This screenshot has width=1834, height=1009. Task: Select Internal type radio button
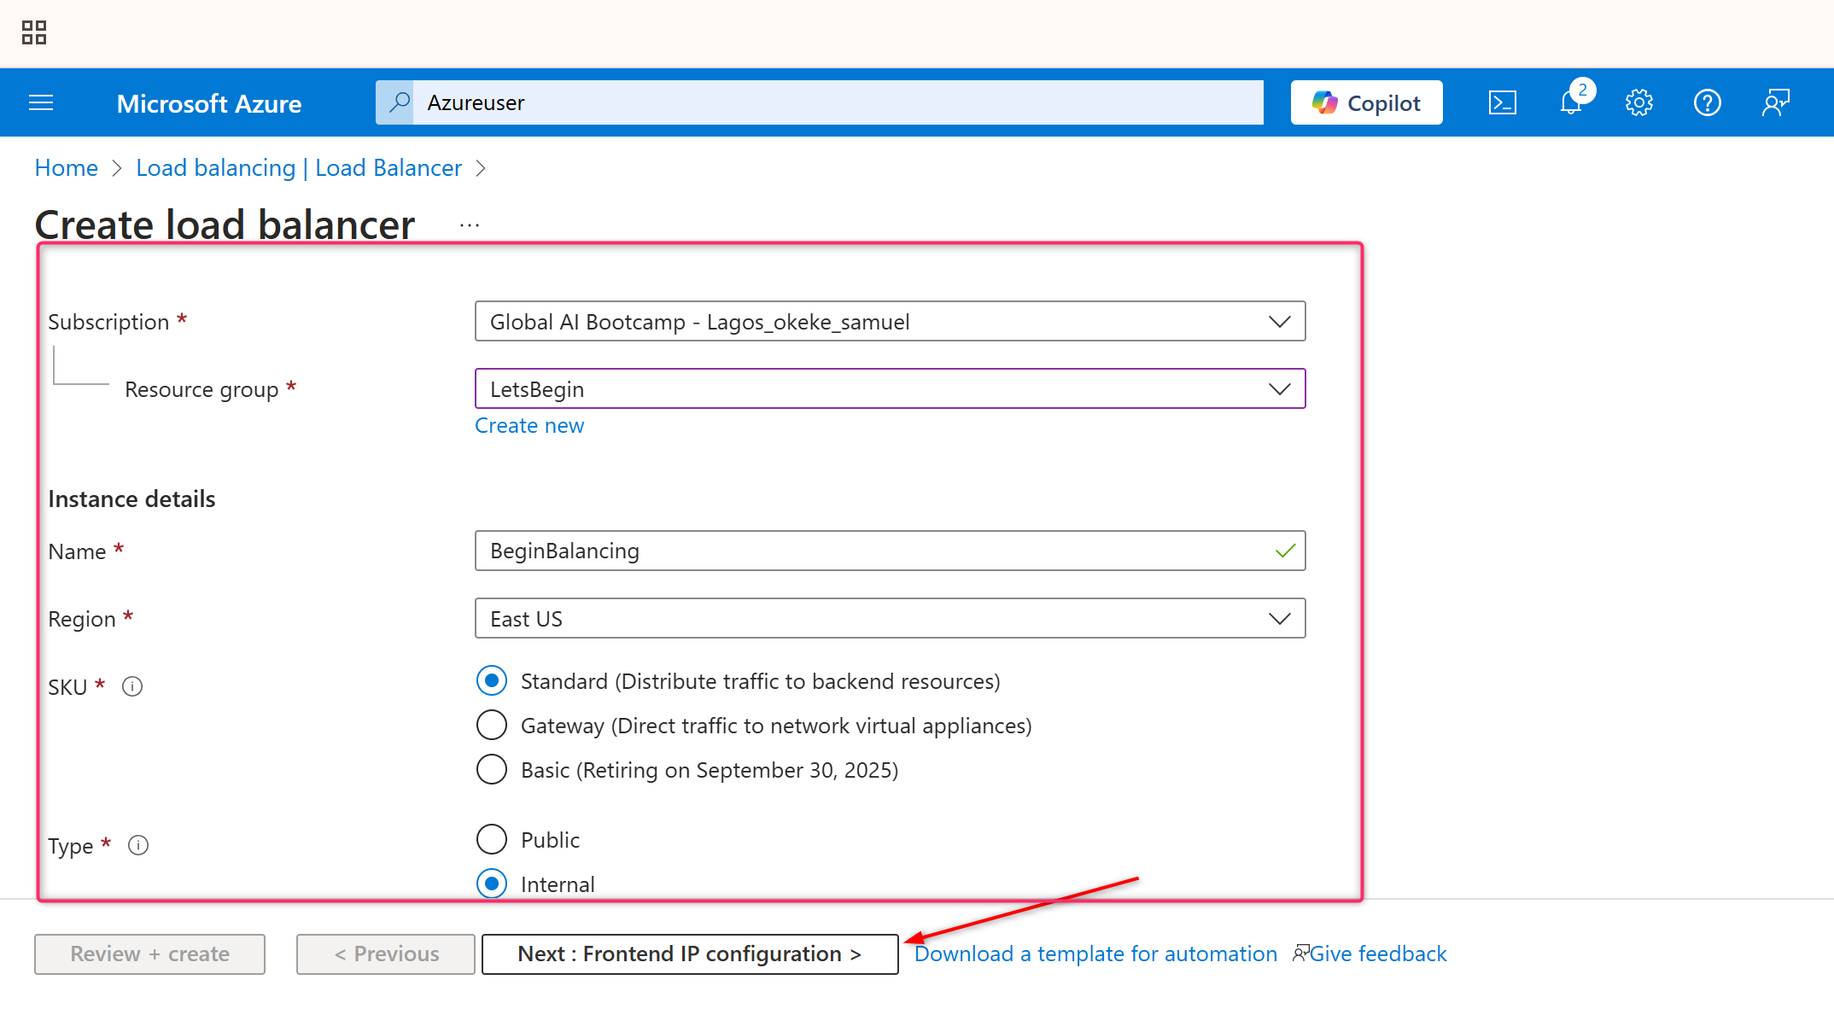(492, 884)
